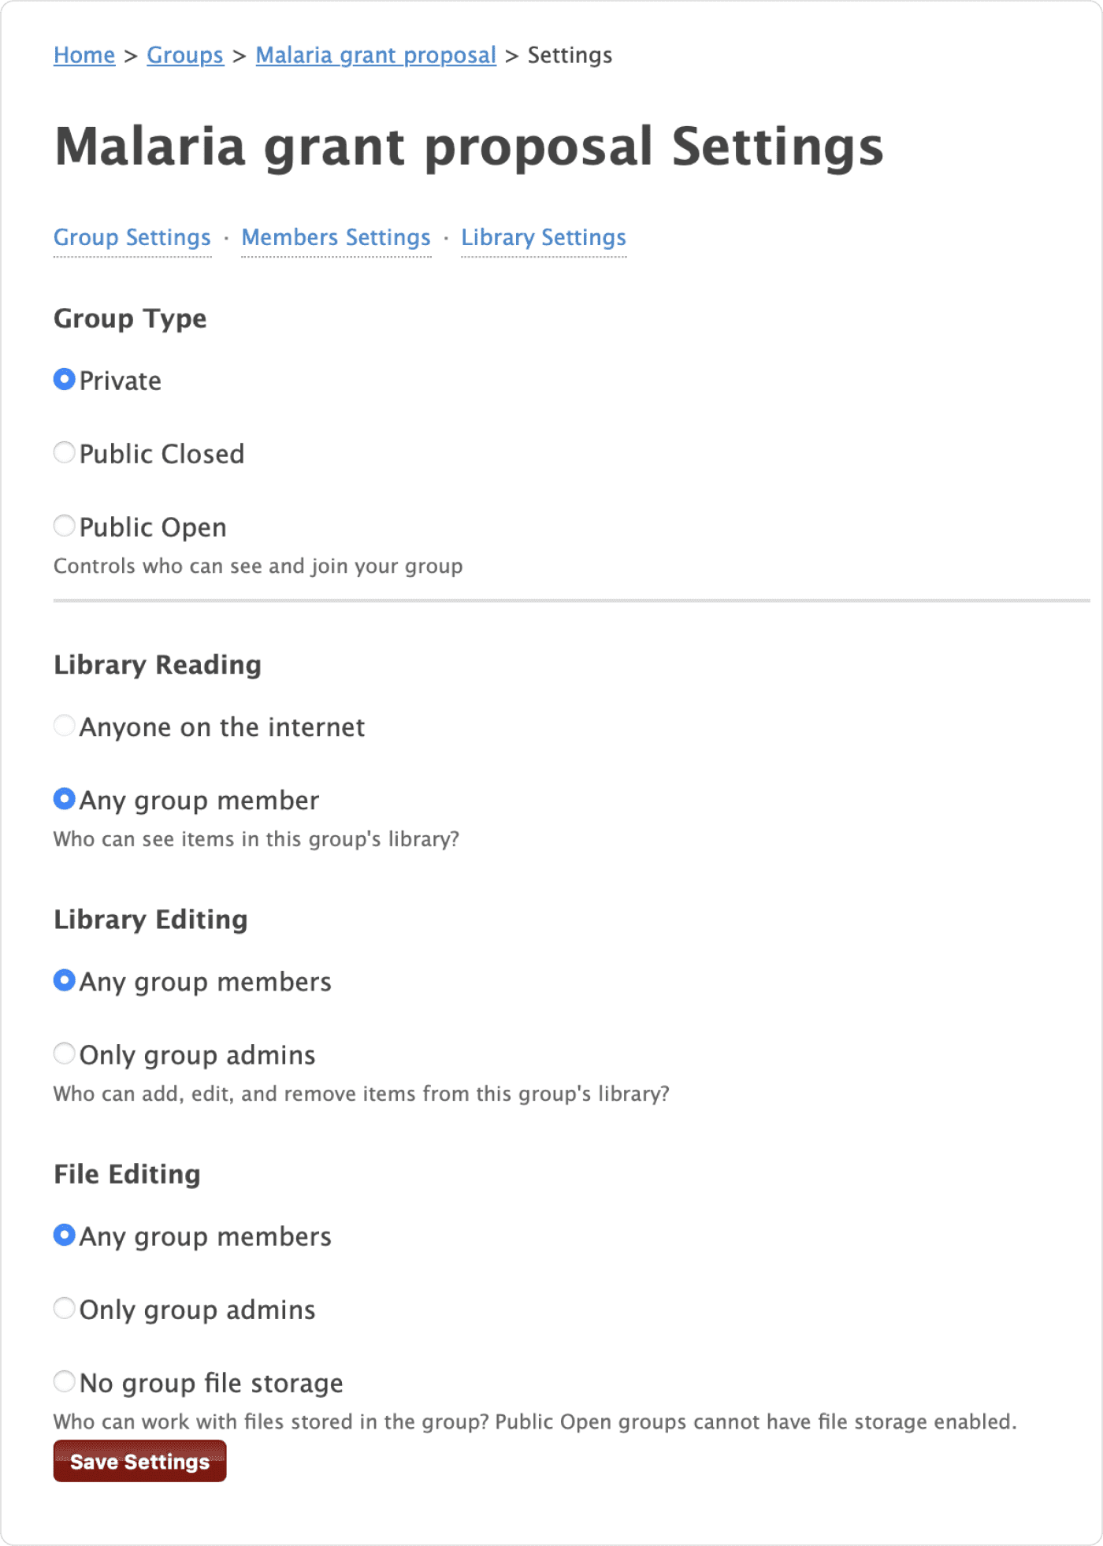Viewport: 1103px width, 1546px height.
Task: Click the Library Reading section heading
Action: pos(158,664)
